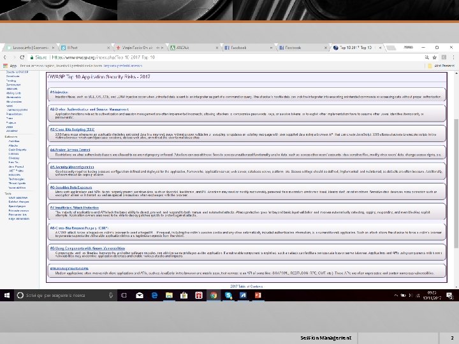Open the Microsoft Store taskbar icon

(184, 296)
